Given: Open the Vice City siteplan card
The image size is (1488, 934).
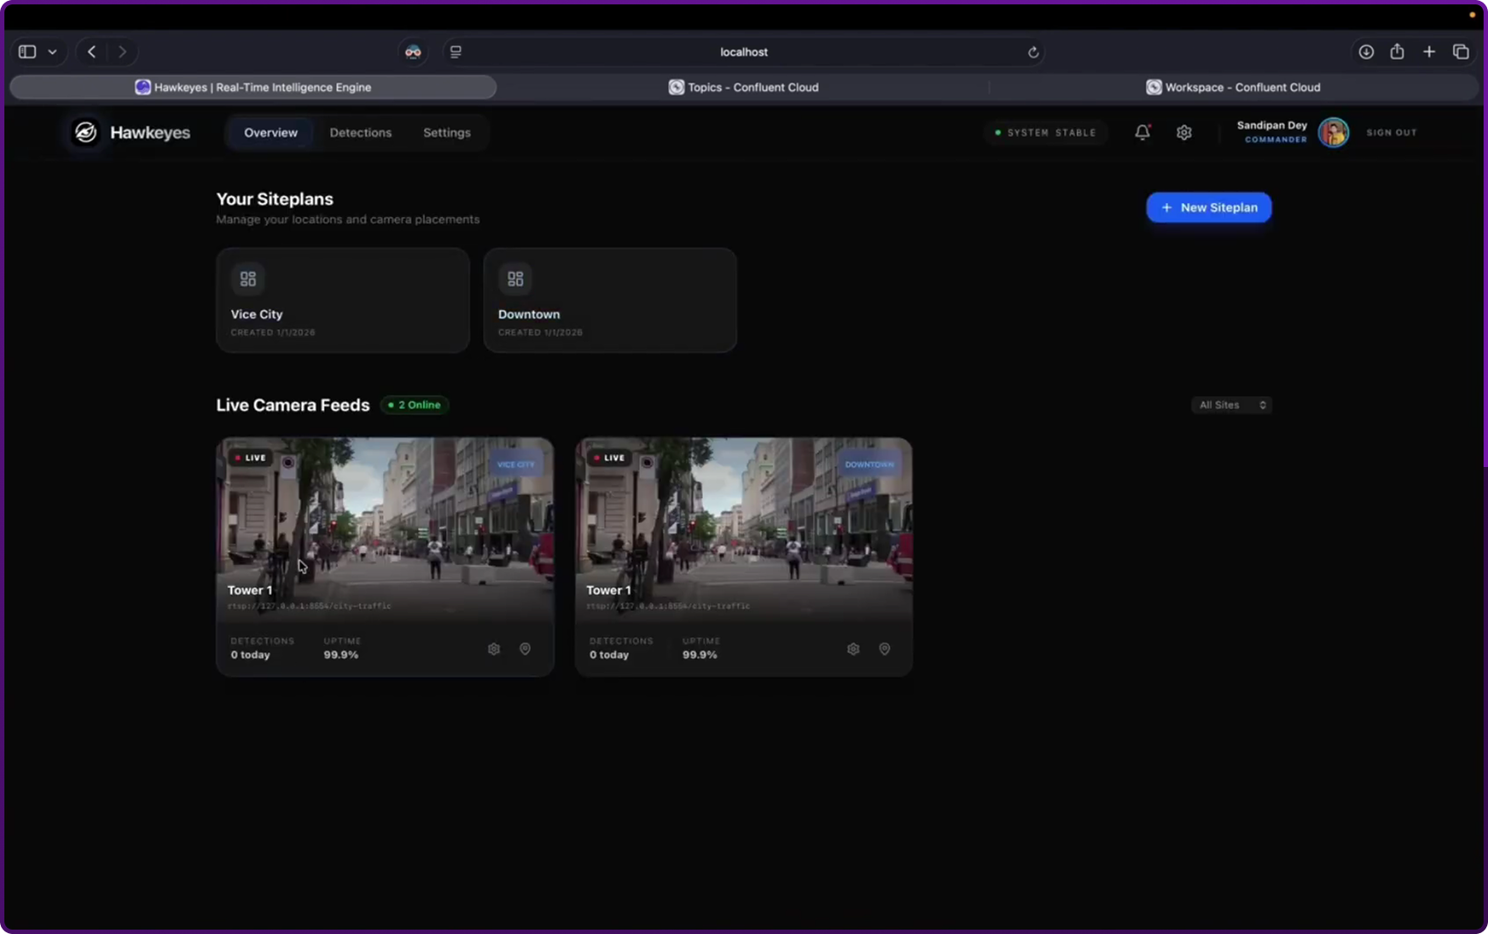Looking at the screenshot, I should [342, 300].
